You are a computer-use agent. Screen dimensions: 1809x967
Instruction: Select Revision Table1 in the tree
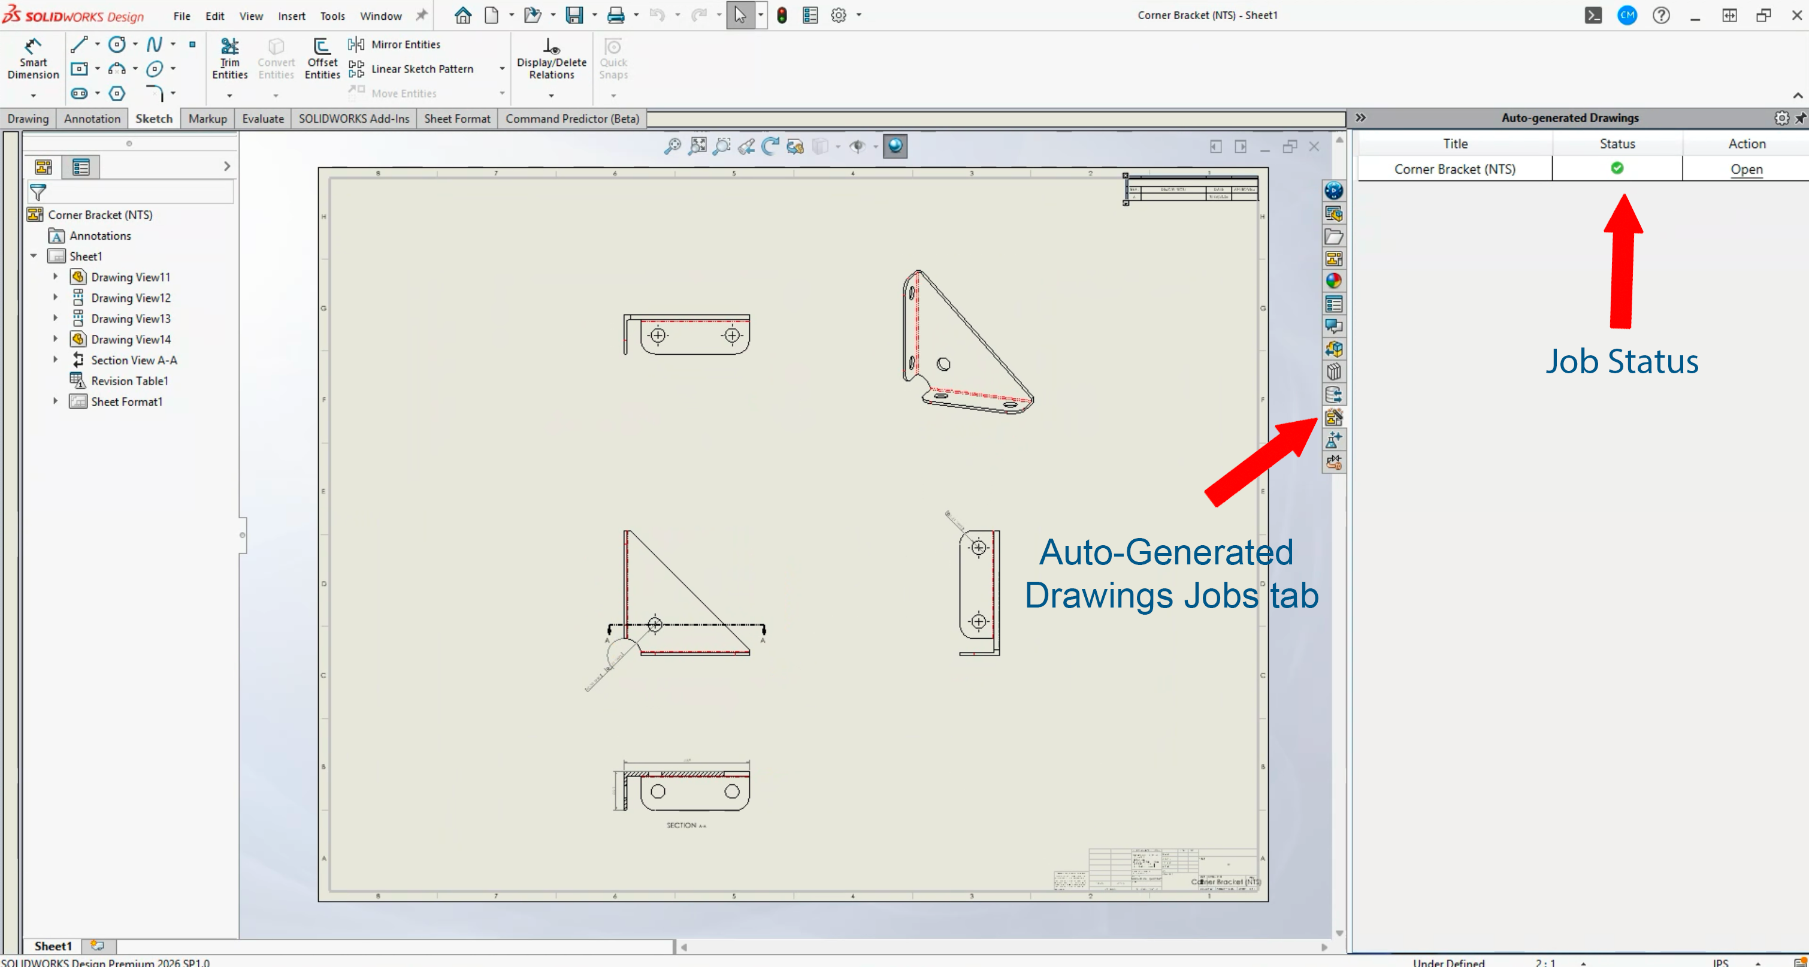coord(129,381)
